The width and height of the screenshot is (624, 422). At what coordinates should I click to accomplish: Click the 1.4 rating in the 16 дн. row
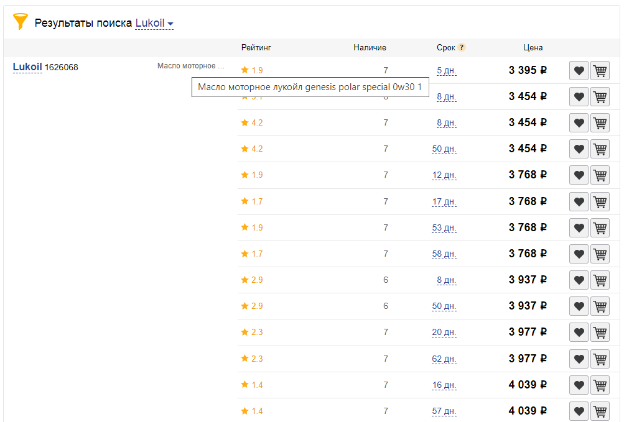(x=252, y=385)
